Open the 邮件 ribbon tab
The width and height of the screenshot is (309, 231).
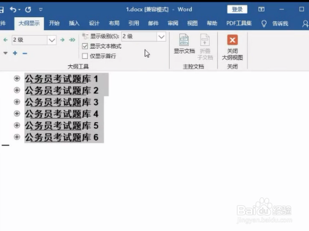coord(153,23)
